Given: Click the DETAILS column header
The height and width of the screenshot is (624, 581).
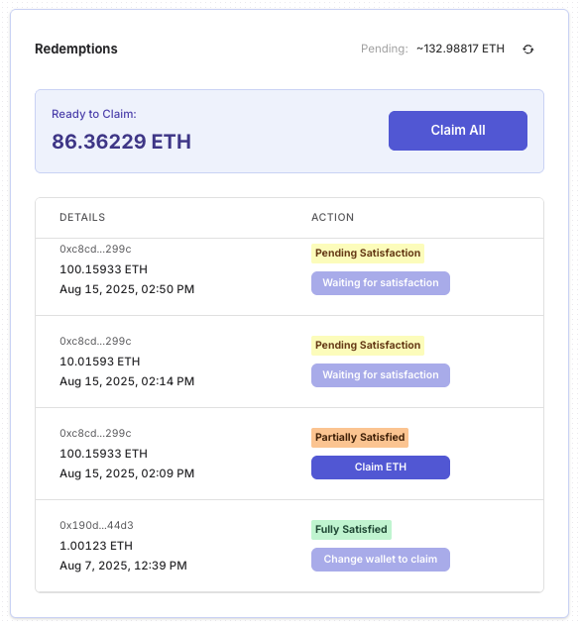Looking at the screenshot, I should coord(82,217).
